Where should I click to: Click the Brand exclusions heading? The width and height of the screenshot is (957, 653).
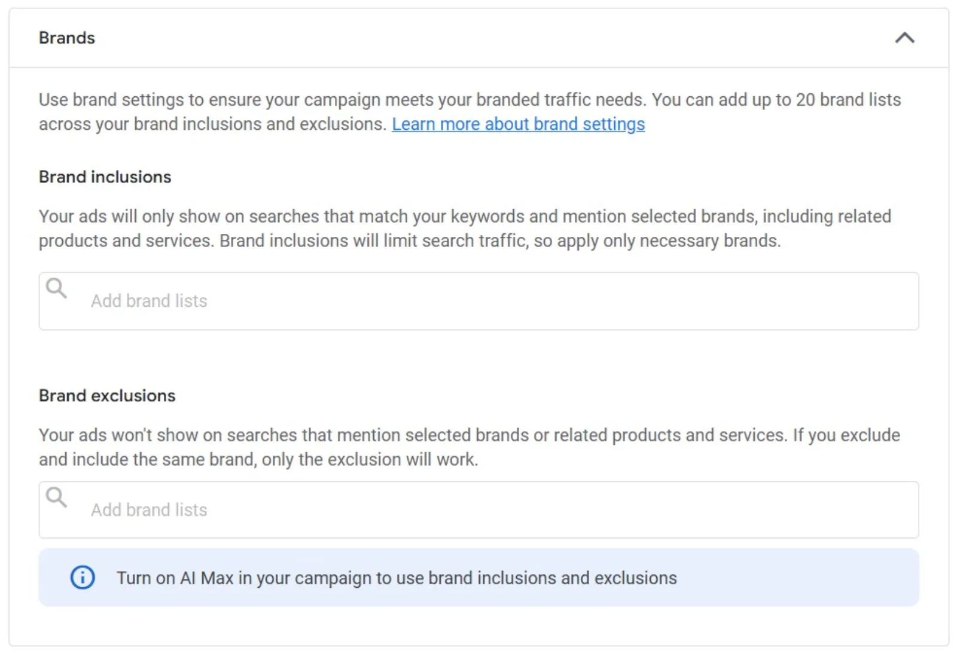point(107,396)
